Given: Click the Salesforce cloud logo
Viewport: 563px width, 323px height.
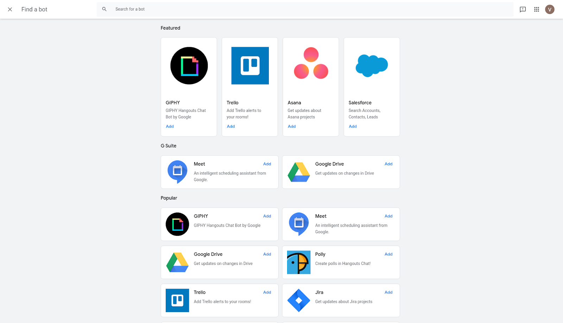Looking at the screenshot, I should click(372, 65).
